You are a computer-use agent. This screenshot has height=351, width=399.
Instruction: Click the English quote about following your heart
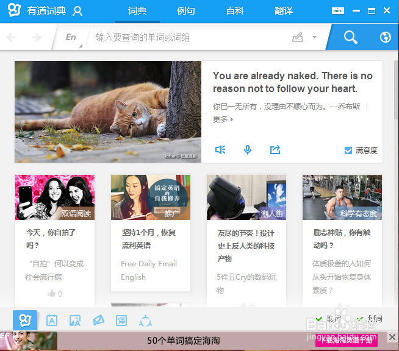click(x=293, y=82)
